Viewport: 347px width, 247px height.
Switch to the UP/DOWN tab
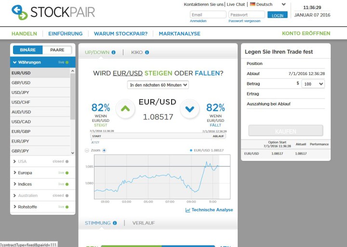pos(97,52)
